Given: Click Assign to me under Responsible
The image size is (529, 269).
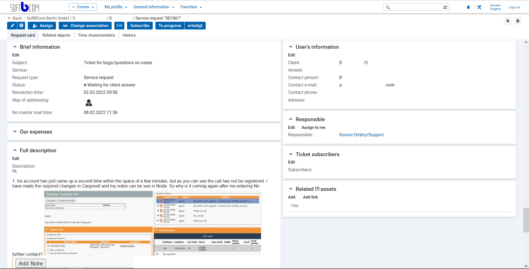Looking at the screenshot, I should pyautogui.click(x=313, y=127).
